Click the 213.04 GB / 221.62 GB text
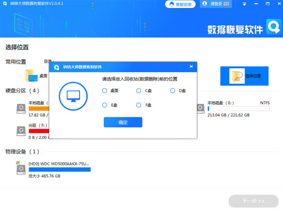The image size is (283, 213). click(228, 115)
